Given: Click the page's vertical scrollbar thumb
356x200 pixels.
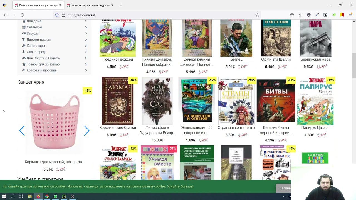Looking at the screenshot, I should (x=354, y=66).
